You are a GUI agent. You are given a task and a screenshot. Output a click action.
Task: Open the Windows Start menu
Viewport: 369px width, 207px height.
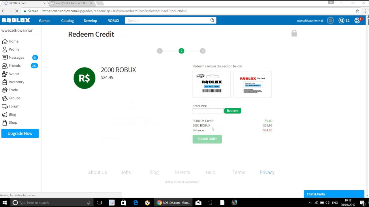tap(5, 203)
